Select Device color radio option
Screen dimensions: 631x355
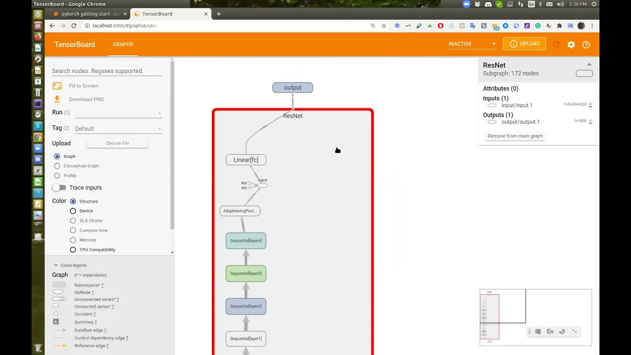73,211
